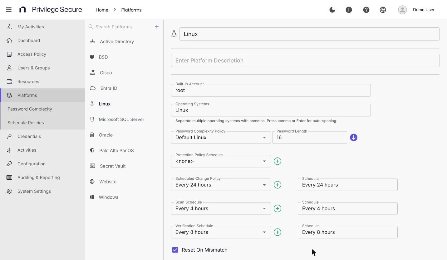Click the Linux penguin platform icon
Screen dimensions: 447x260
[174, 34]
